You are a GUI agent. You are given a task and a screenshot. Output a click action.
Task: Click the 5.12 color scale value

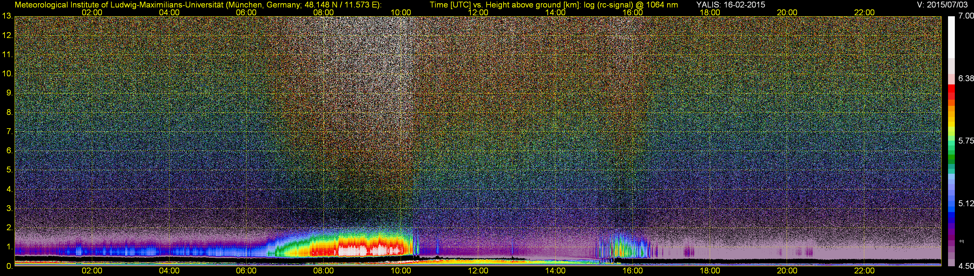[966, 203]
